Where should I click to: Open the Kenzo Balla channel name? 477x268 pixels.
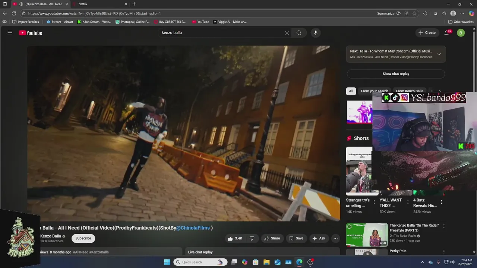pos(51,236)
